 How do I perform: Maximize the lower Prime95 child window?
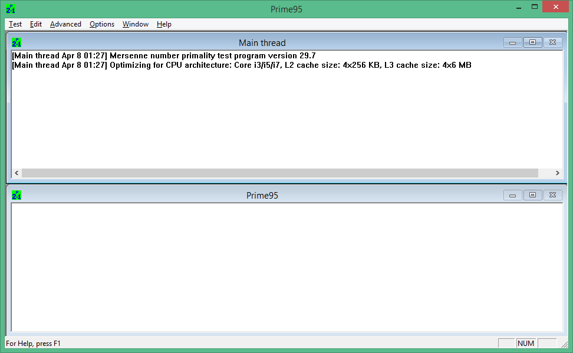point(532,195)
